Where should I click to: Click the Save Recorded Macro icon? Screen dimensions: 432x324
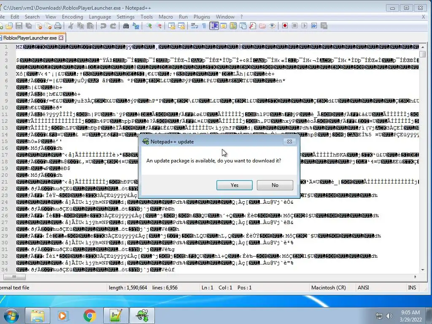[x=324, y=26]
